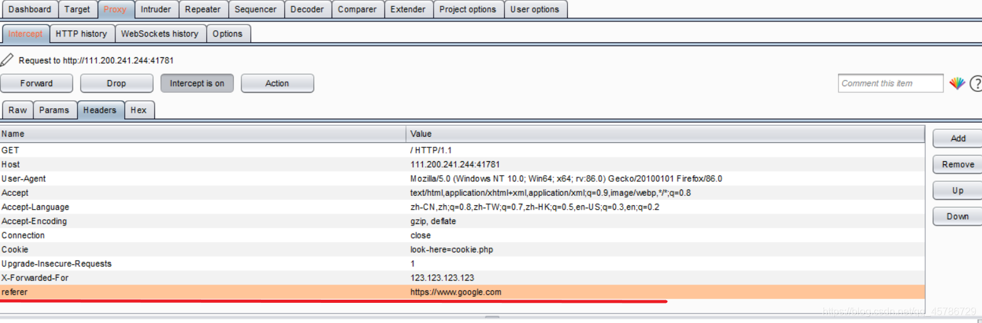The width and height of the screenshot is (982, 323).
Task: Click the gzip, deflate value
Action: tap(433, 221)
